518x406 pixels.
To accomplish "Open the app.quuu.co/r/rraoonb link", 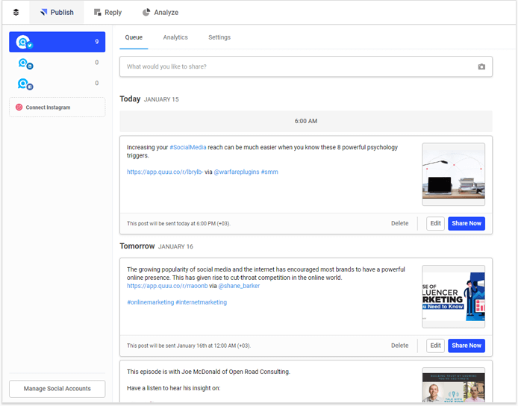I will (167, 286).
